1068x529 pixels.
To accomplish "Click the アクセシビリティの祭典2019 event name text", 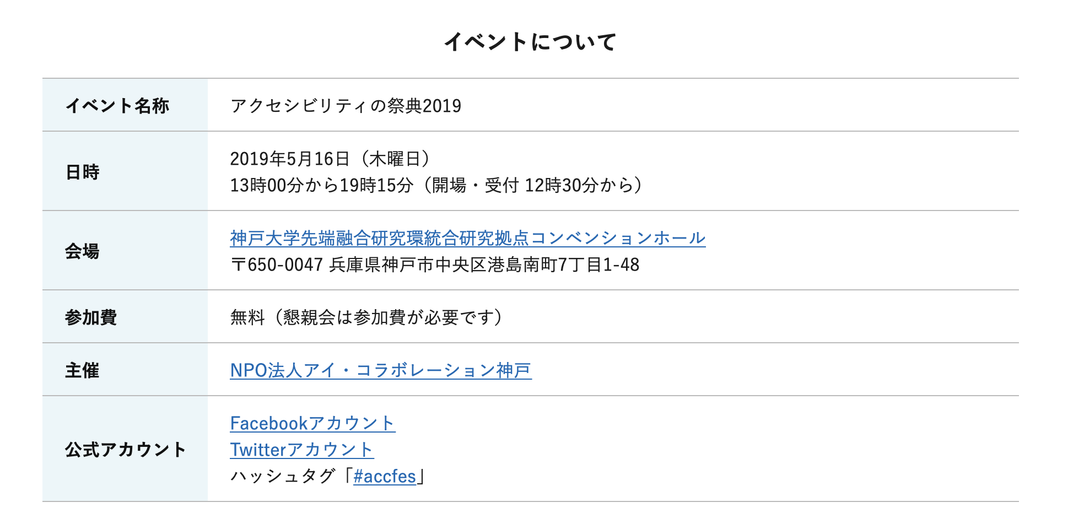I will coord(346,106).
